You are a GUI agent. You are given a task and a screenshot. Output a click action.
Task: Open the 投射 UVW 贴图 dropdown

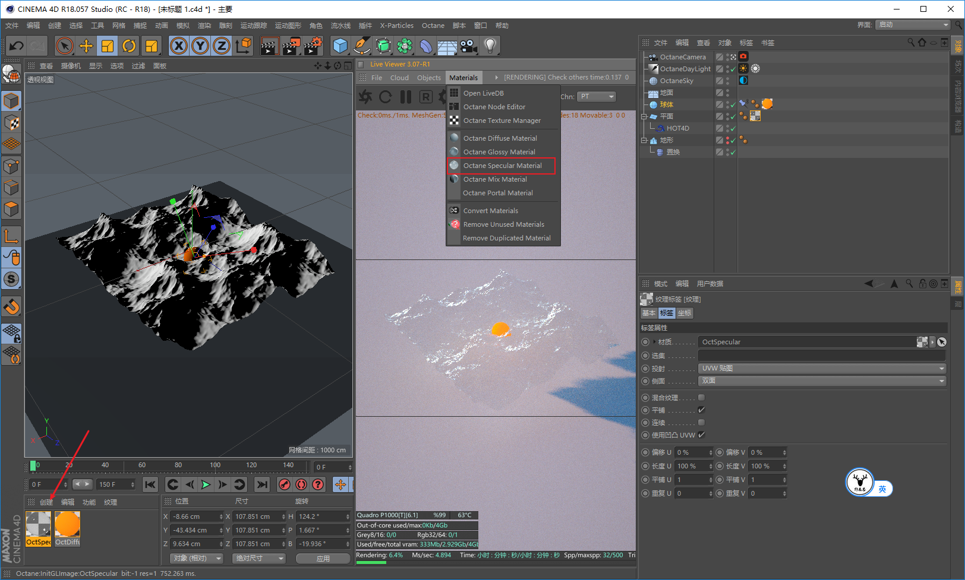click(822, 368)
